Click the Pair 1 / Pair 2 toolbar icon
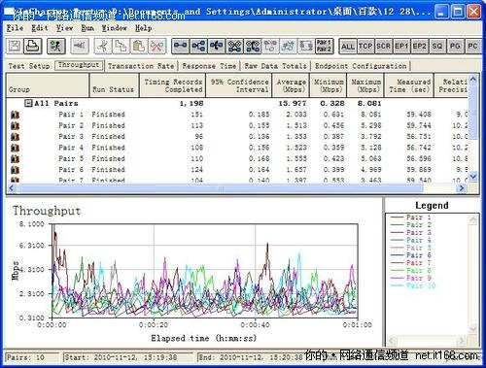This screenshot has height=368, width=486. tap(324, 46)
